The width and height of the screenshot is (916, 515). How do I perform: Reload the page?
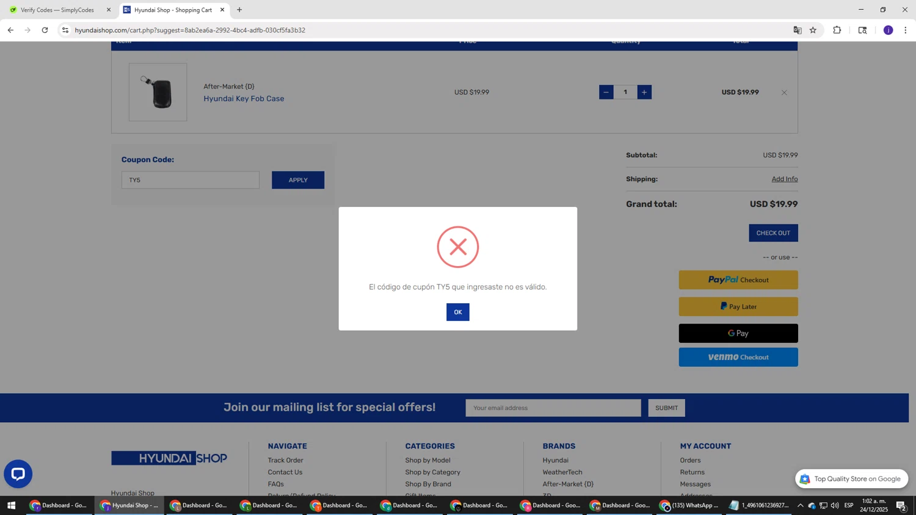(x=45, y=30)
